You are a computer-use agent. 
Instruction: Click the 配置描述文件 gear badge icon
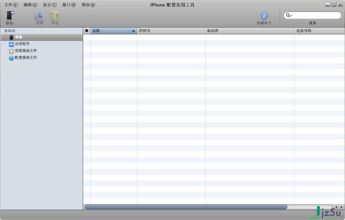[11, 58]
